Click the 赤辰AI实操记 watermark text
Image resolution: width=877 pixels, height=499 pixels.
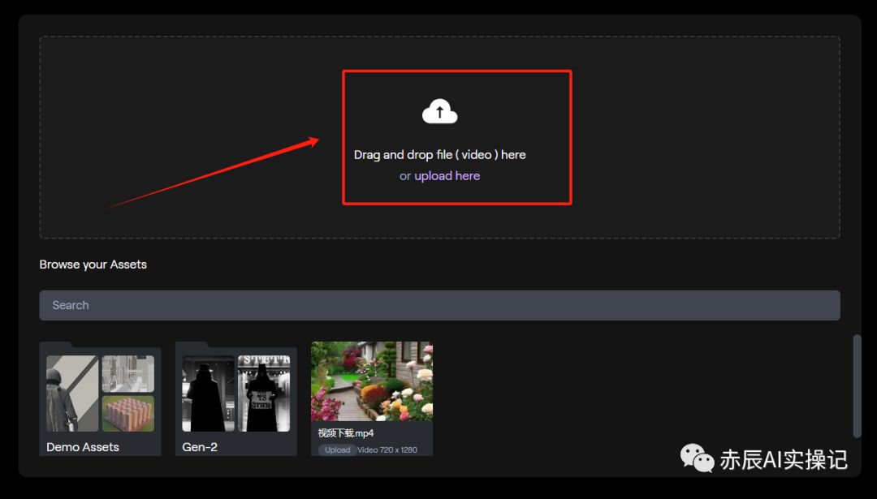[784, 460]
